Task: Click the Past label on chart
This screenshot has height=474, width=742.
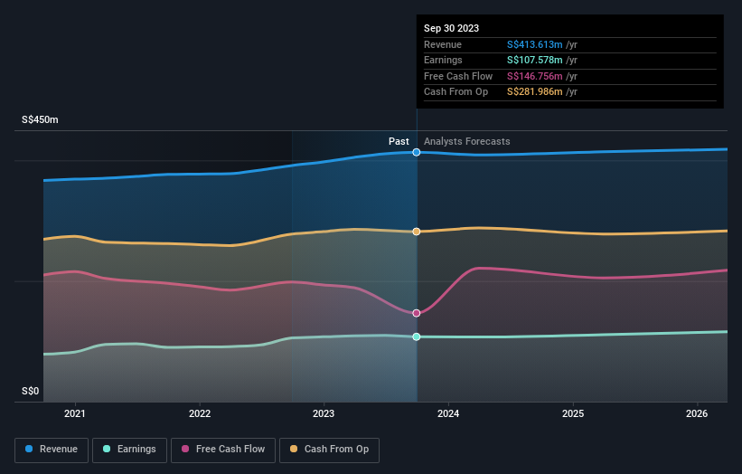Action: click(399, 141)
